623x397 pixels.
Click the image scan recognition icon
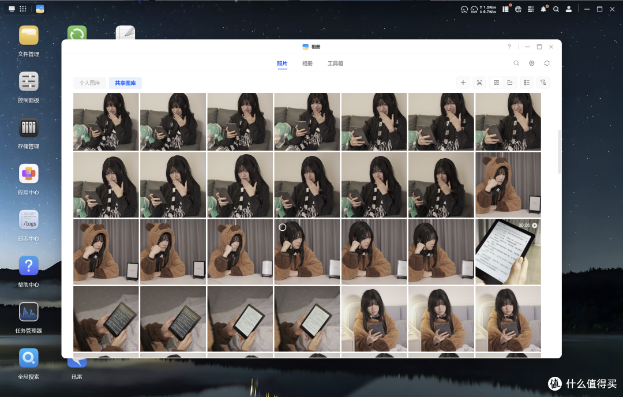pos(479,83)
